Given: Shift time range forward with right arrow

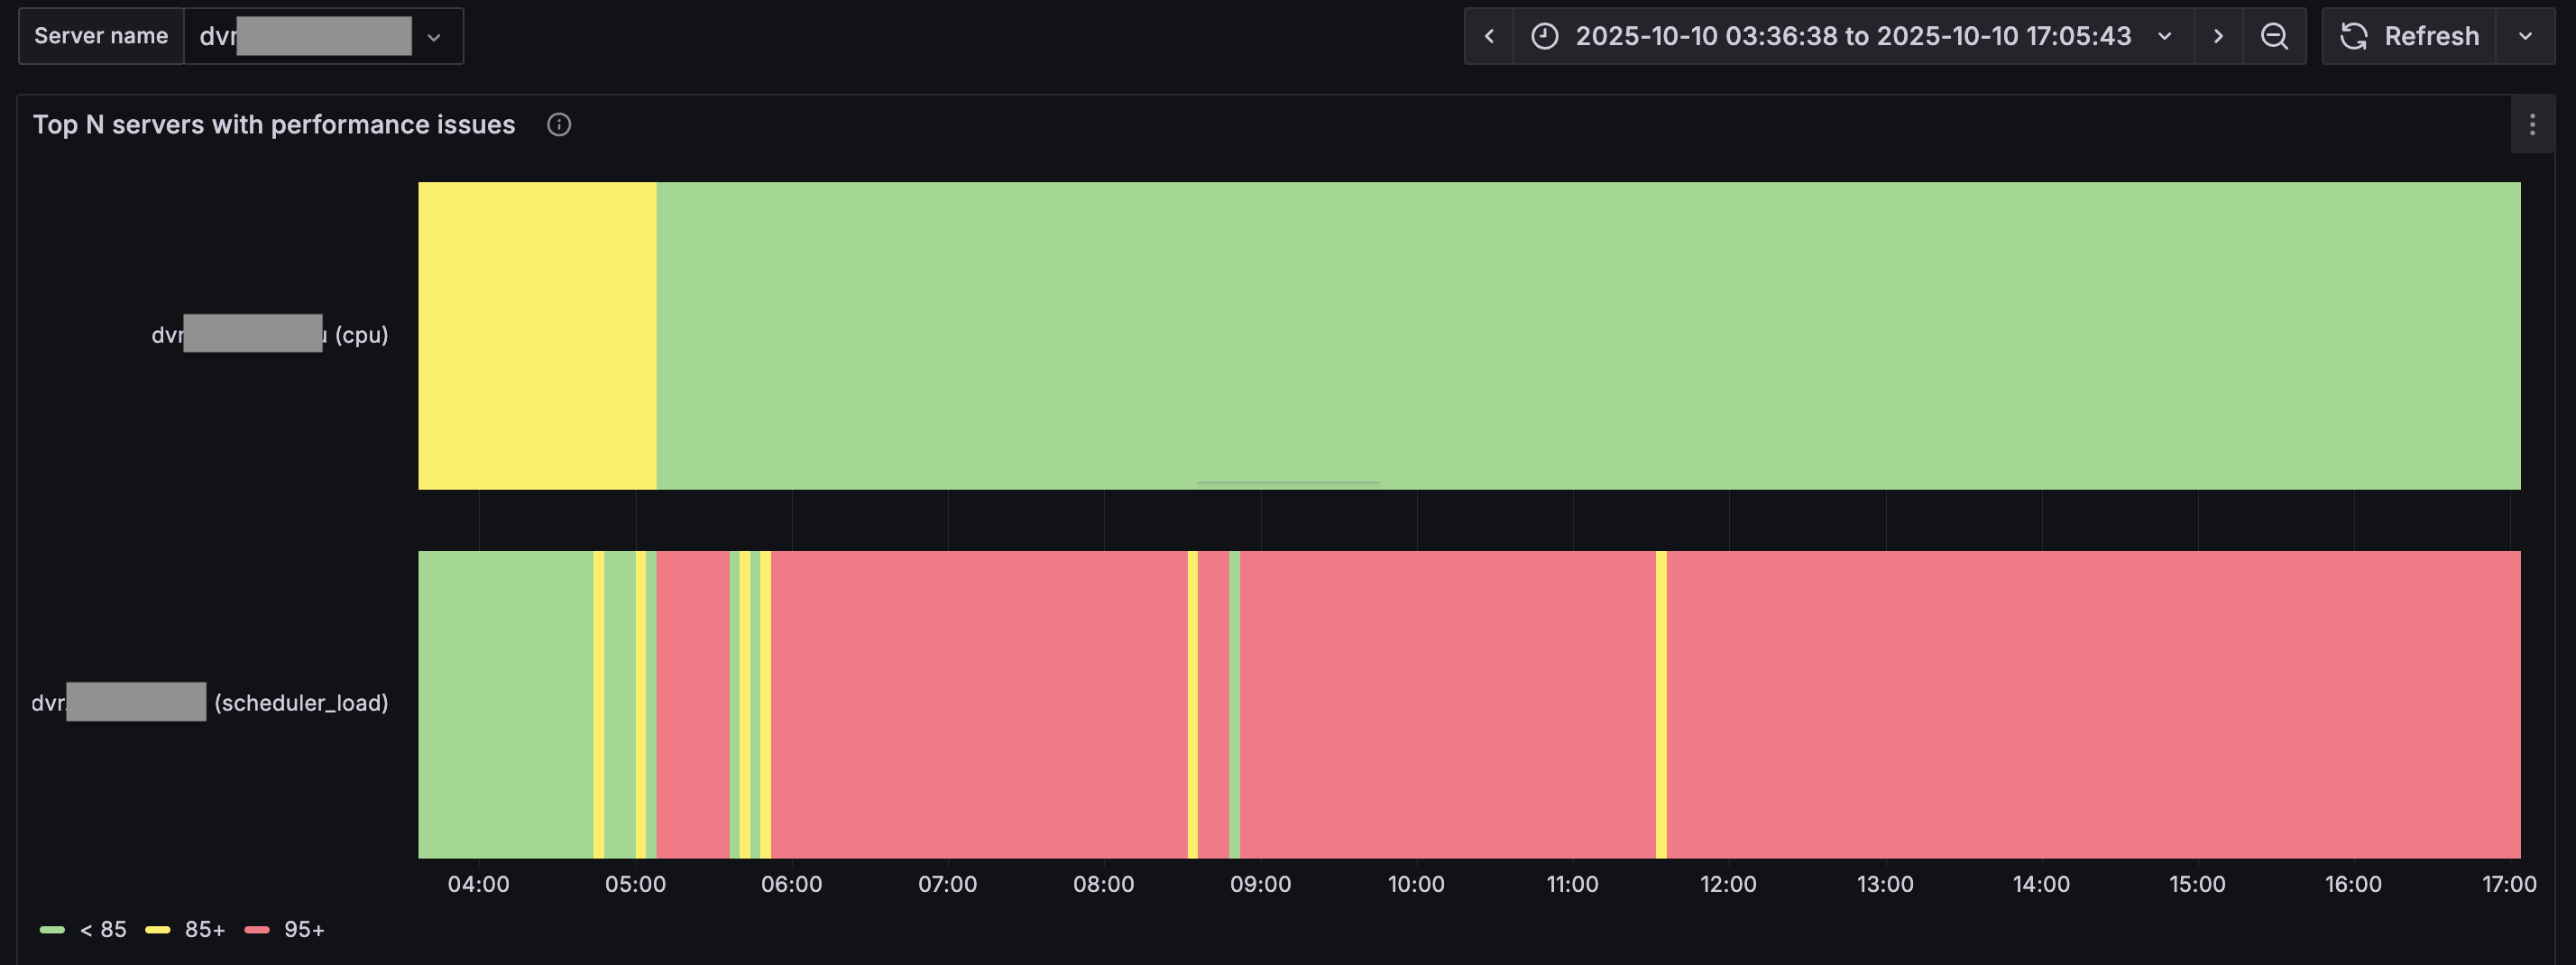Looking at the screenshot, I should point(2217,36).
